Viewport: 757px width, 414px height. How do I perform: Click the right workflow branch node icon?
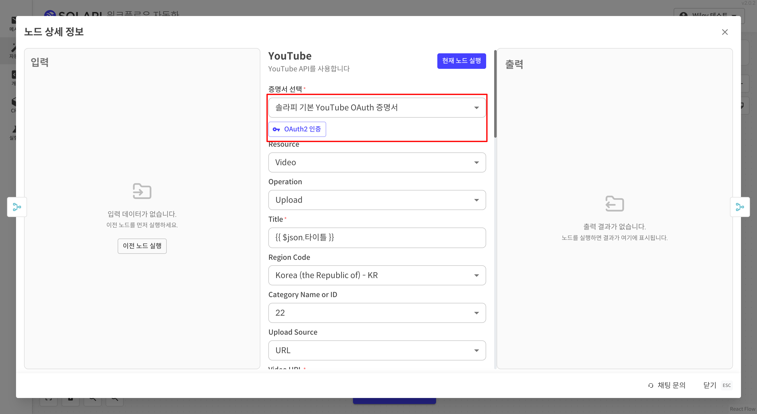pos(740,207)
